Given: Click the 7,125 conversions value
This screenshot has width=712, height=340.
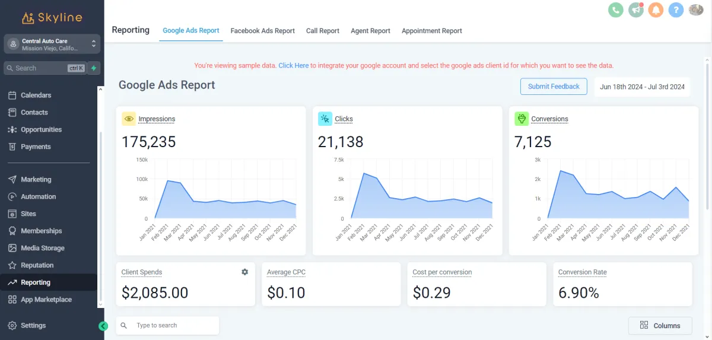Looking at the screenshot, I should (533, 142).
